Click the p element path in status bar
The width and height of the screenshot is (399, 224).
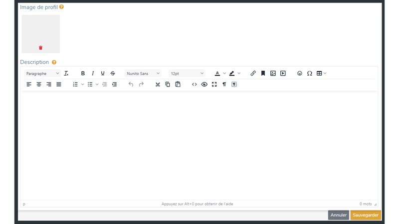coord(24,204)
